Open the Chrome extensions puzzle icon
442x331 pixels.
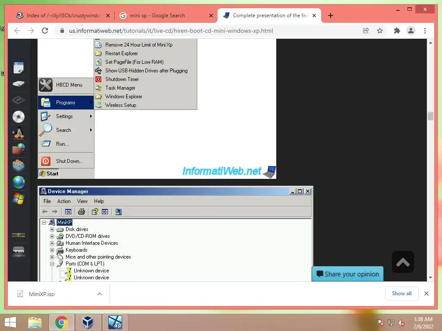[x=397, y=31]
